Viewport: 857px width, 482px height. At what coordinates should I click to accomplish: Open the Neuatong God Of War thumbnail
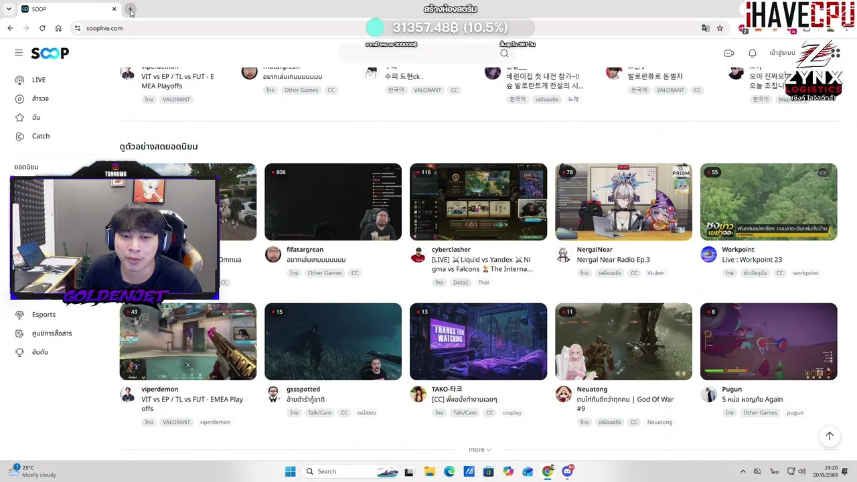[x=623, y=341]
